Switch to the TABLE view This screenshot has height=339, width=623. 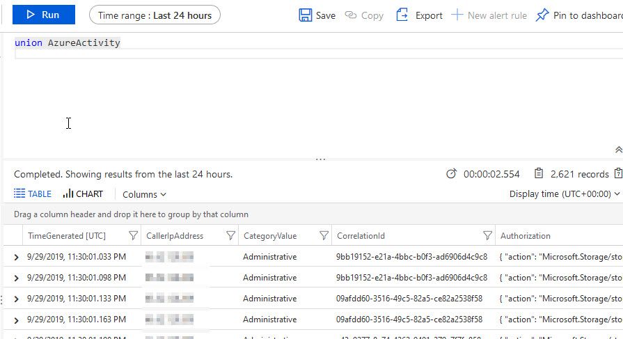tap(33, 194)
